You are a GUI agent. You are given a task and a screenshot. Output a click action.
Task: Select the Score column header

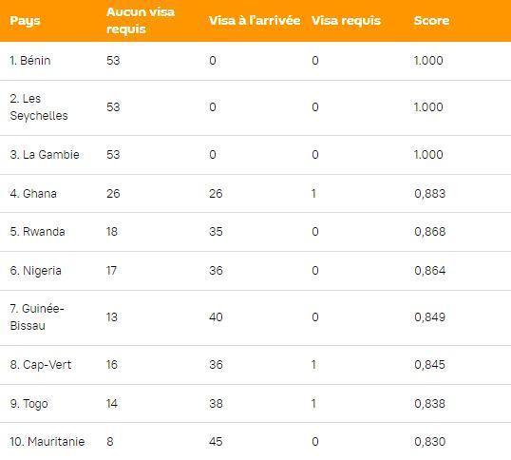[431, 21]
